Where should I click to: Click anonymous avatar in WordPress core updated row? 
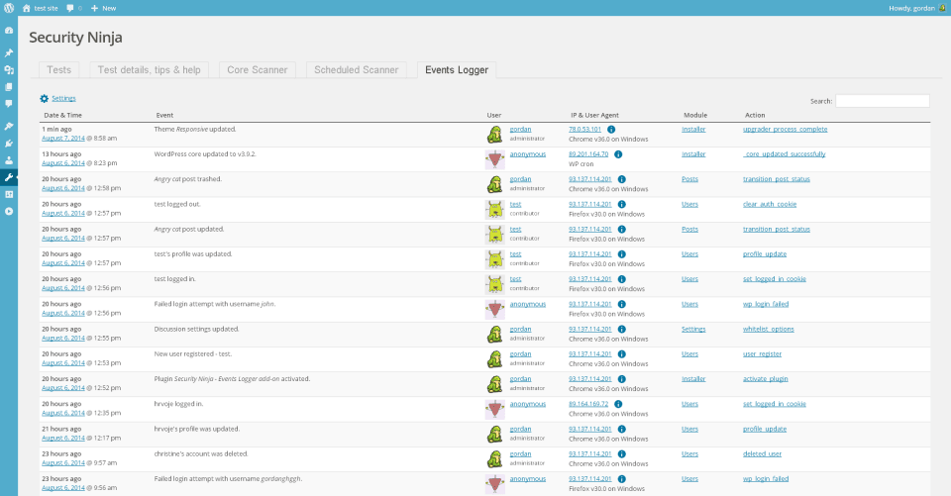495,158
